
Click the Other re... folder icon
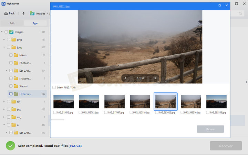point(16,94)
